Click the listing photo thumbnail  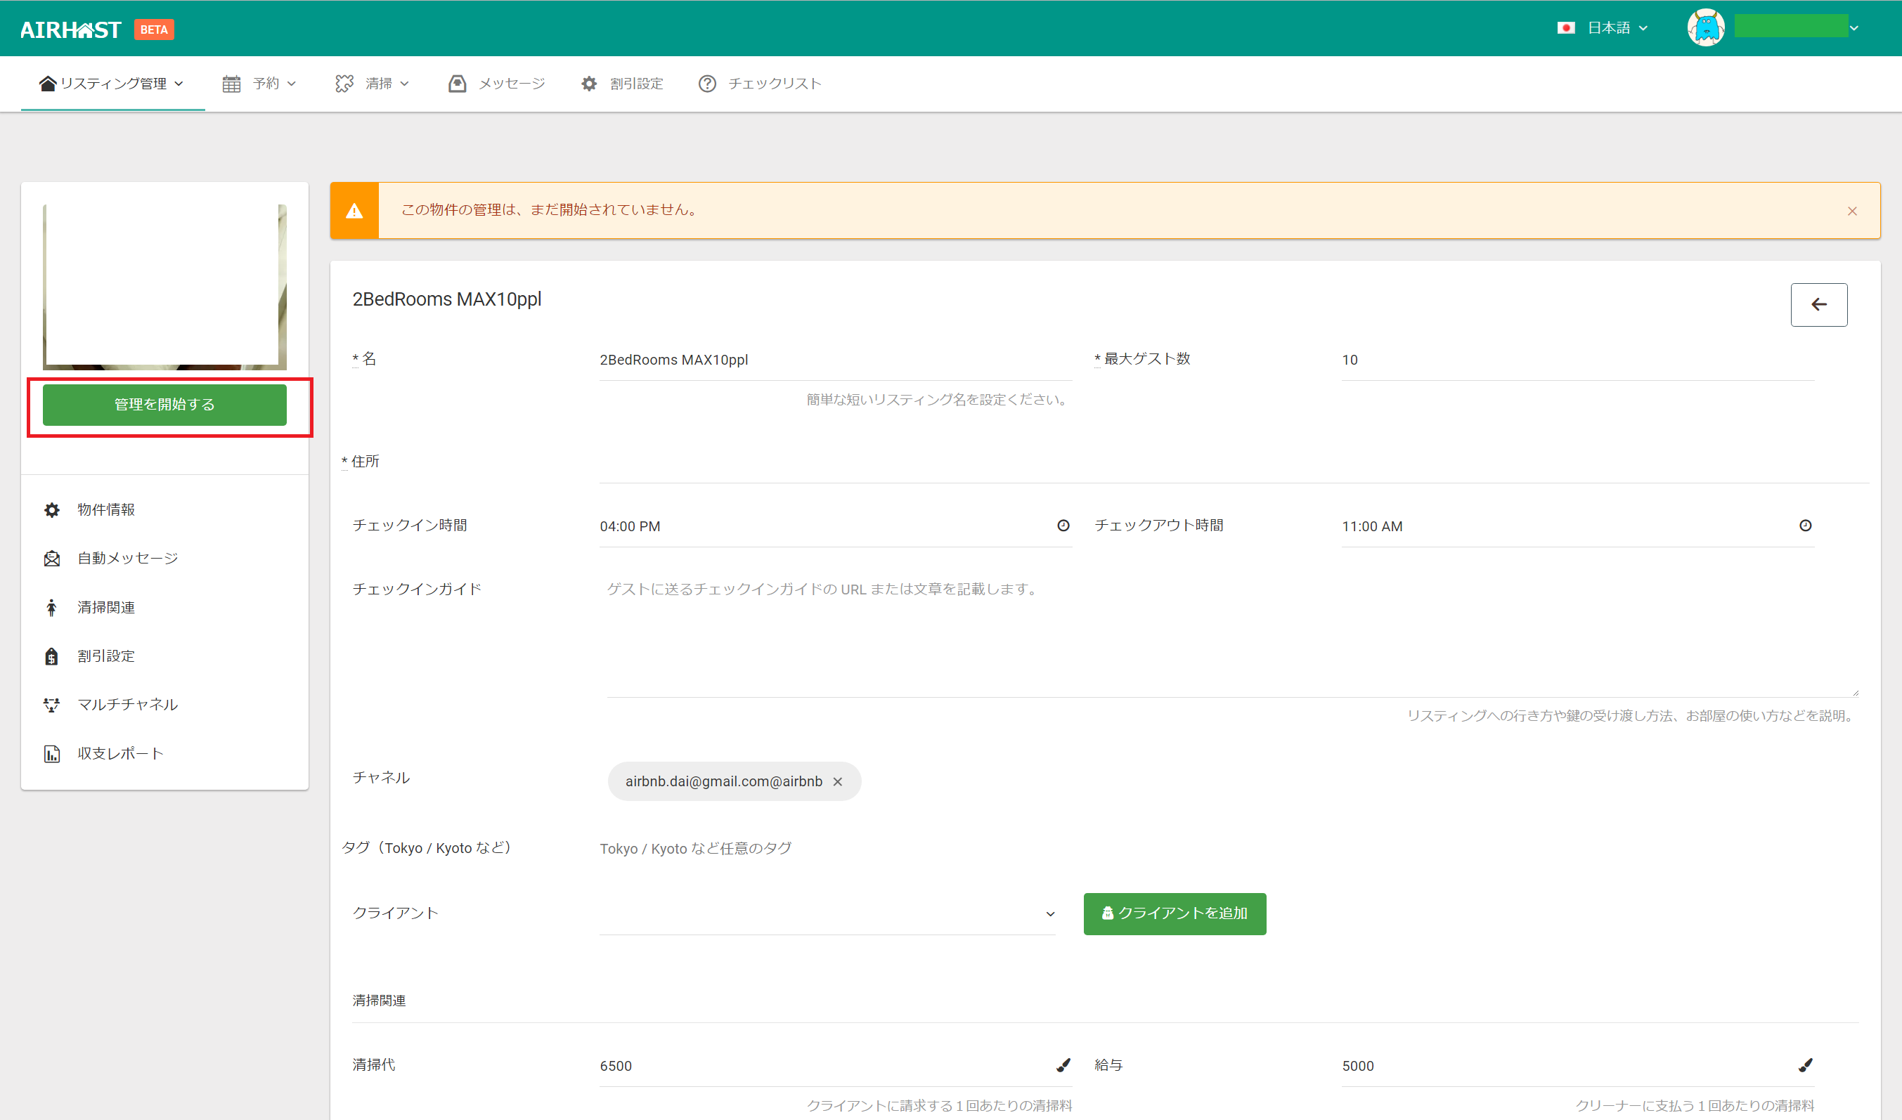point(164,287)
